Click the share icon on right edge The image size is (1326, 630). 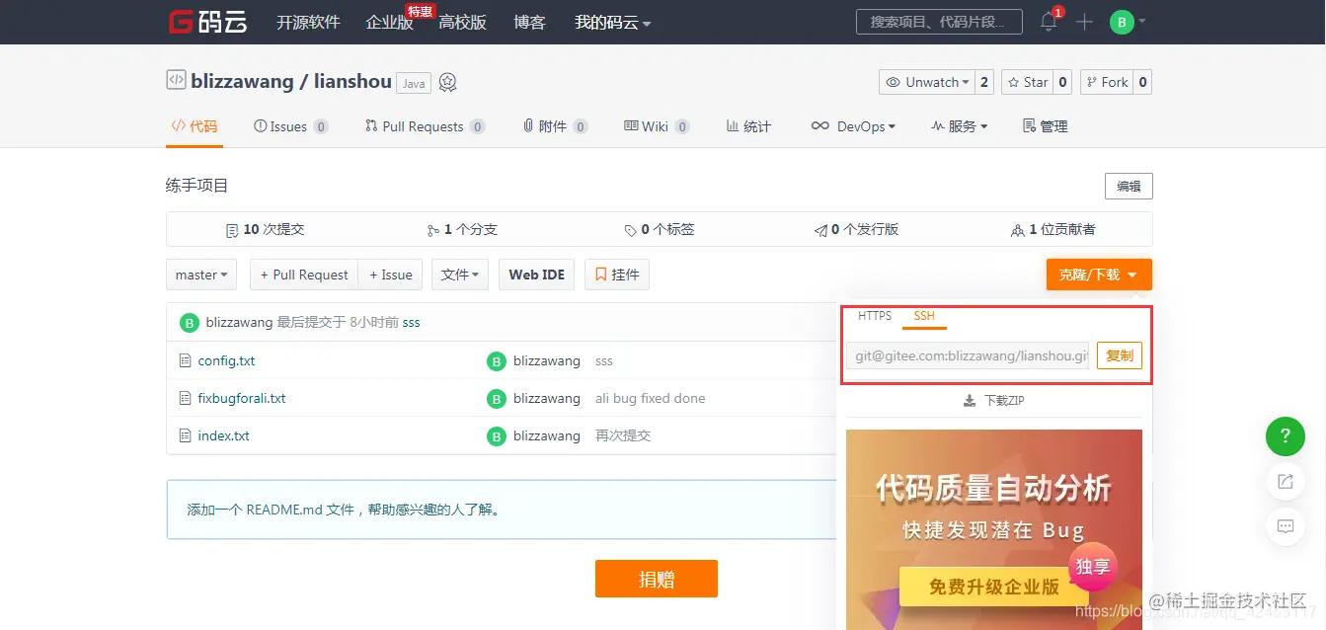tap(1286, 481)
